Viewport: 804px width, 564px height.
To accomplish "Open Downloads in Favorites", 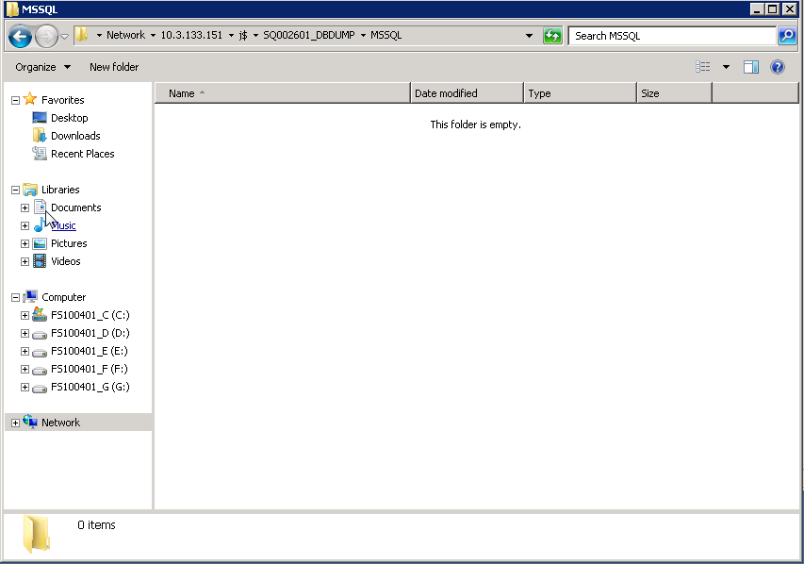I will 75,136.
